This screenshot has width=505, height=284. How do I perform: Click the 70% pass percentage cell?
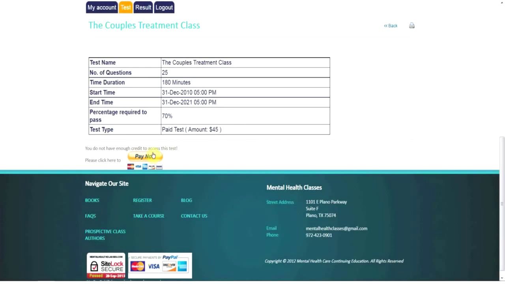(x=245, y=116)
